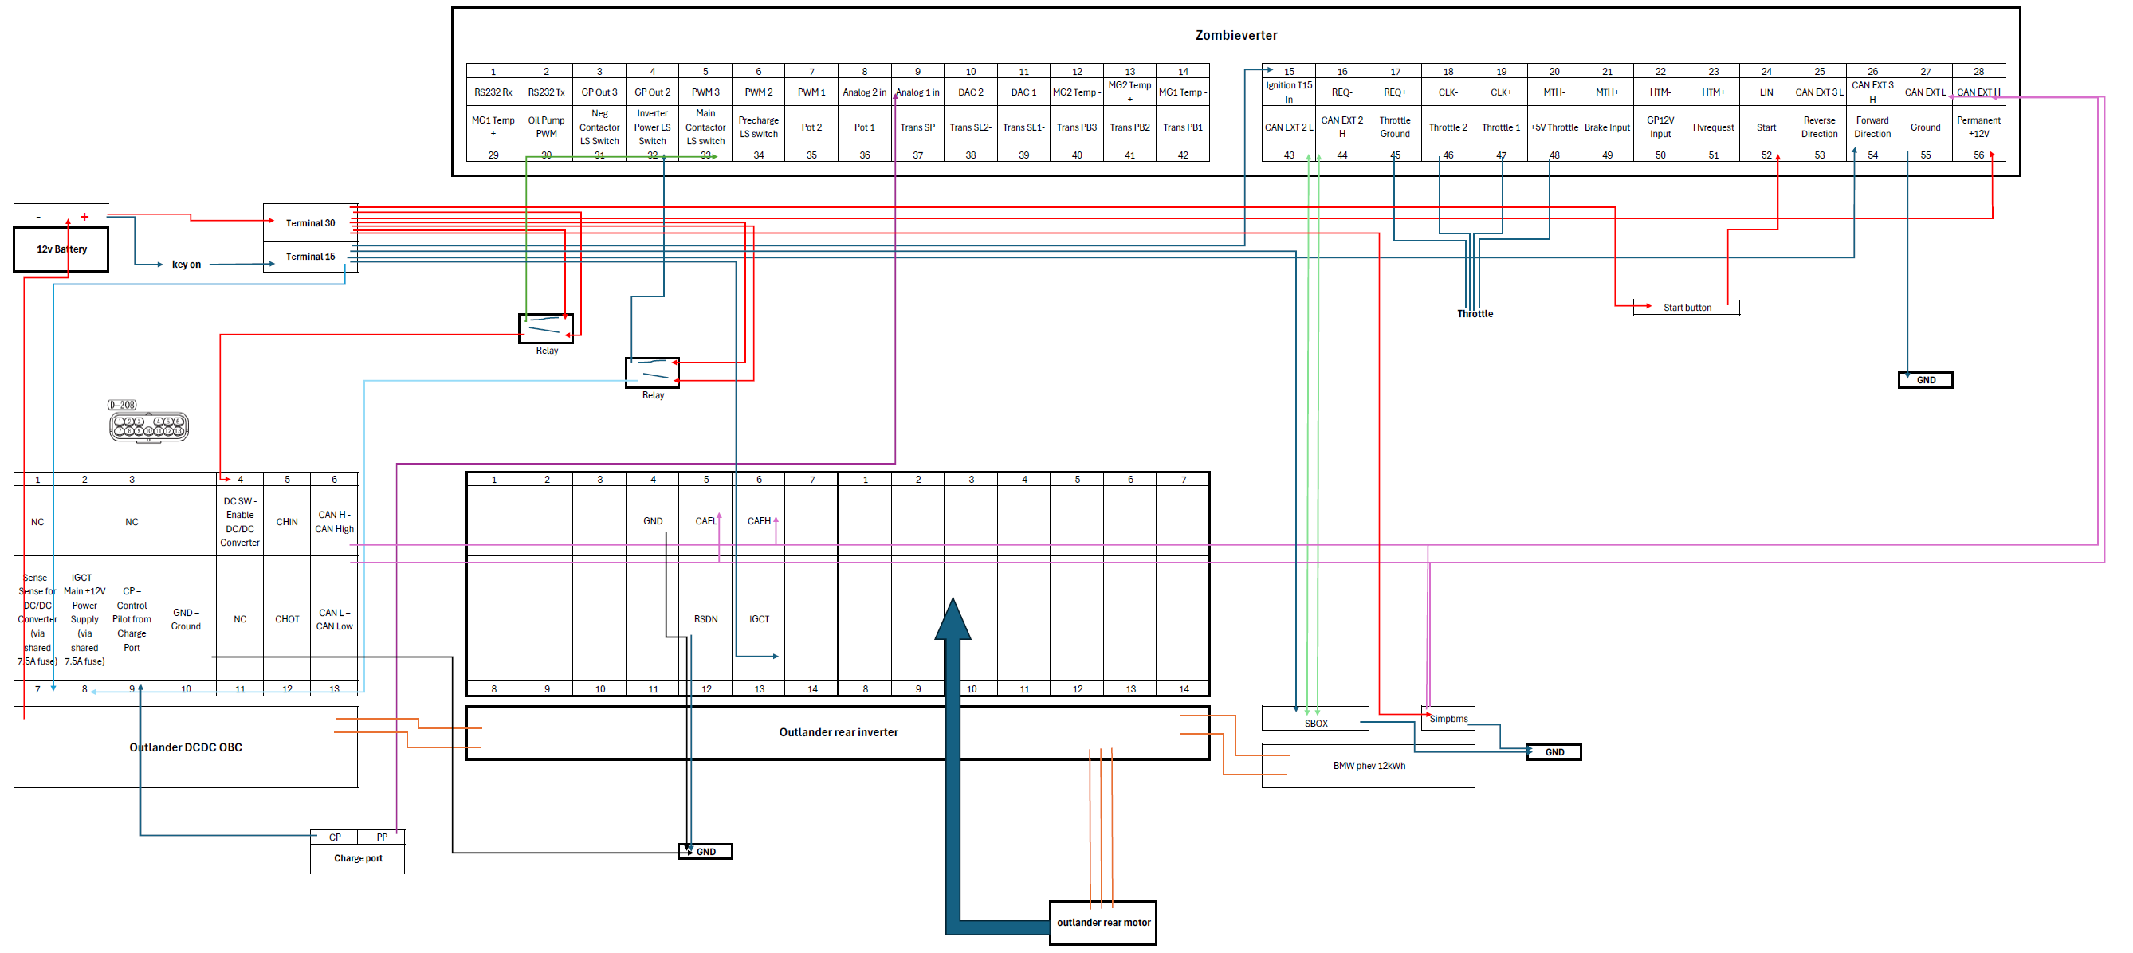
Task: Click the 12v Battery block
Action: click(x=61, y=249)
